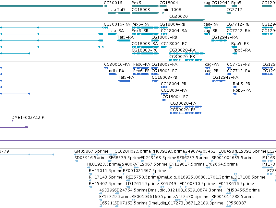
Task: Click transcript CG18004-RB
Action: tap(172, 24)
